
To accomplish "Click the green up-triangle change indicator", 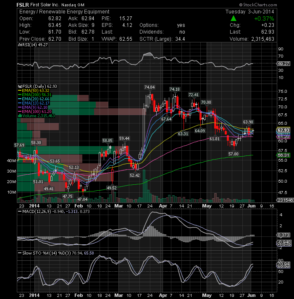I will coord(234,18).
